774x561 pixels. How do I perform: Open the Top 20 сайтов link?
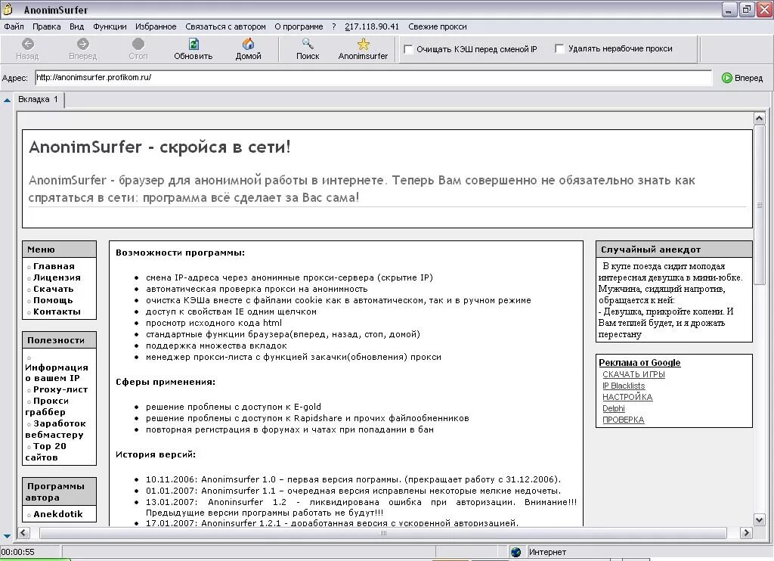point(45,452)
